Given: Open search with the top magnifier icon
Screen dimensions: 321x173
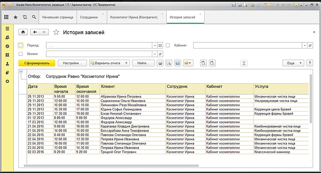Looking at the screenshot, I should [34, 17].
